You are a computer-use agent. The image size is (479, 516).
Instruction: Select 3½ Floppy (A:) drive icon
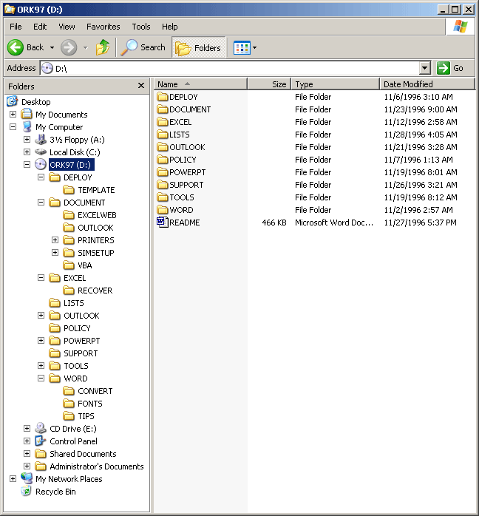point(41,140)
